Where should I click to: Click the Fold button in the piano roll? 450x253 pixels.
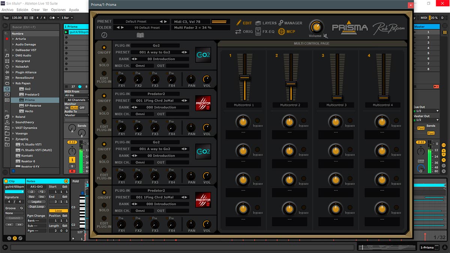click(x=76, y=181)
